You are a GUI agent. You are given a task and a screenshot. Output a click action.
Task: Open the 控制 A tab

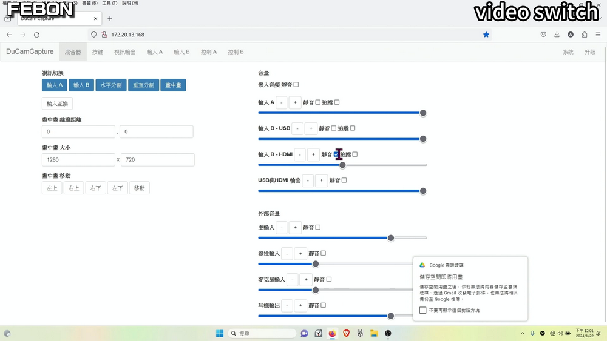(209, 51)
